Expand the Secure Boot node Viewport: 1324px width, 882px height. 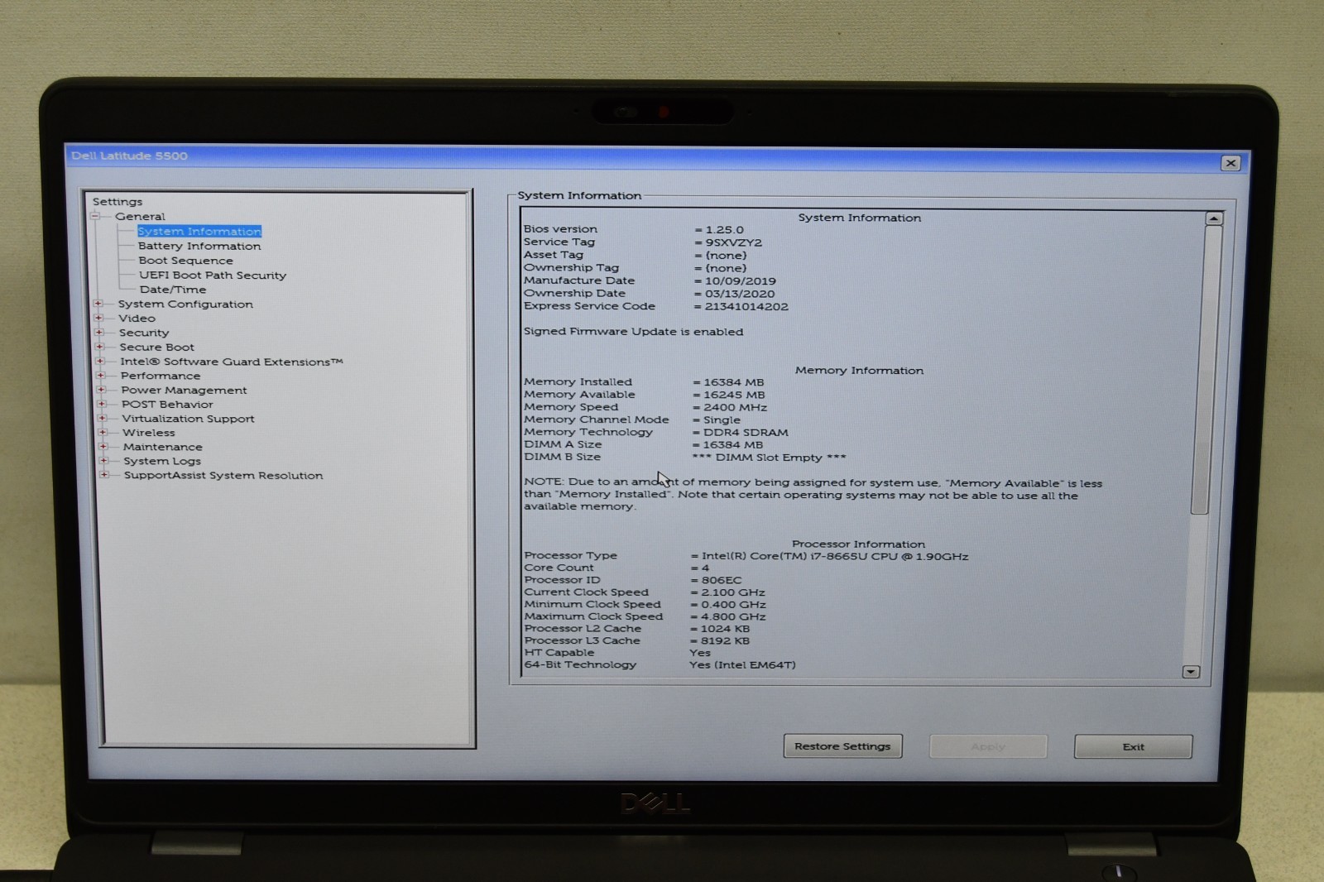99,347
